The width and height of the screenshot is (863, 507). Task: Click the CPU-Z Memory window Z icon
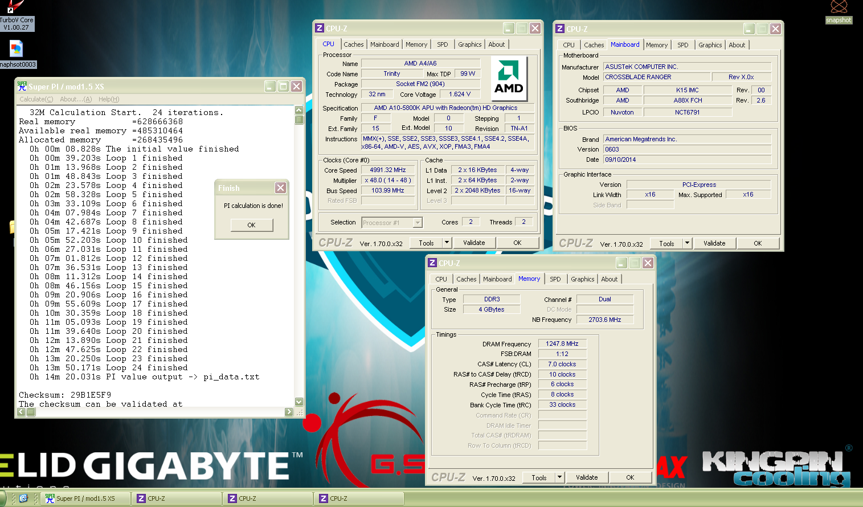click(x=432, y=263)
